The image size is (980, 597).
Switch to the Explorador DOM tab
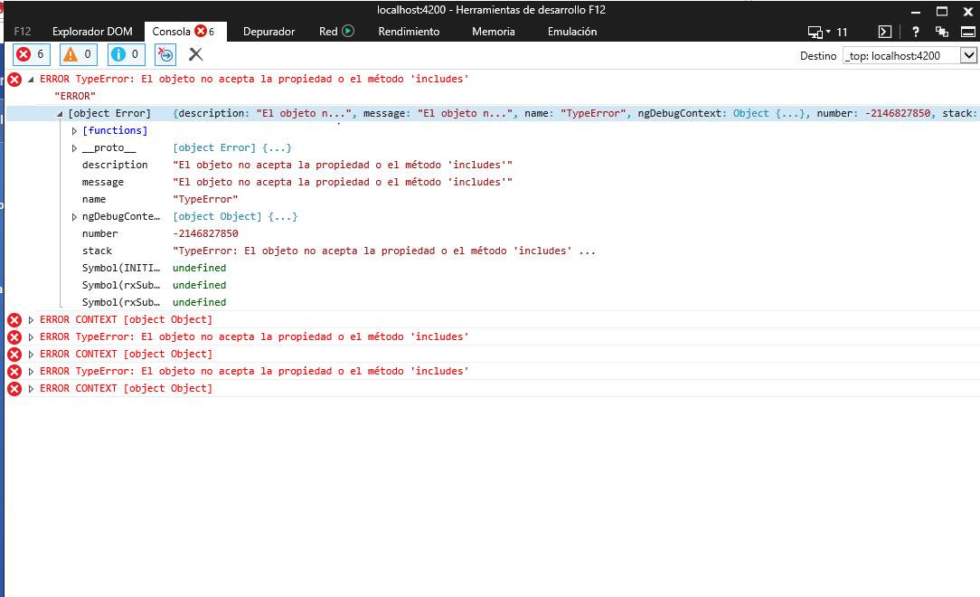pos(92,32)
